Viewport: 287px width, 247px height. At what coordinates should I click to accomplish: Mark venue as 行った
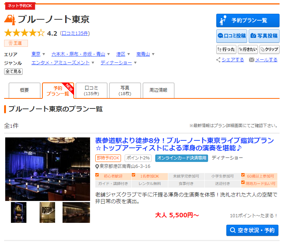[x=226, y=49]
